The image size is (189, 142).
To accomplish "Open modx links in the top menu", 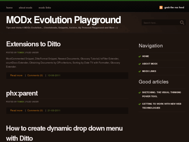I will click(x=45, y=8).
